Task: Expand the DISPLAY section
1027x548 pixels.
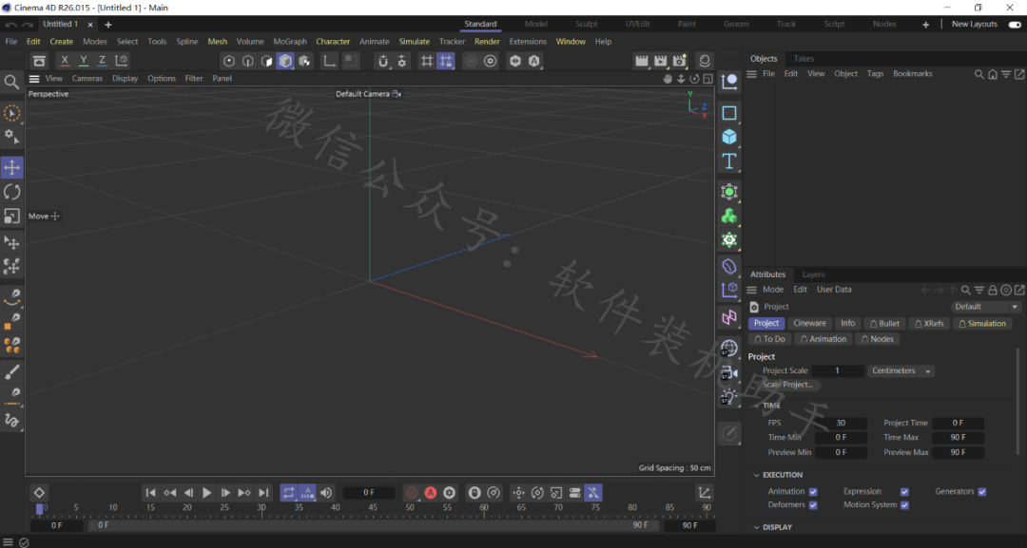Action: (x=757, y=527)
